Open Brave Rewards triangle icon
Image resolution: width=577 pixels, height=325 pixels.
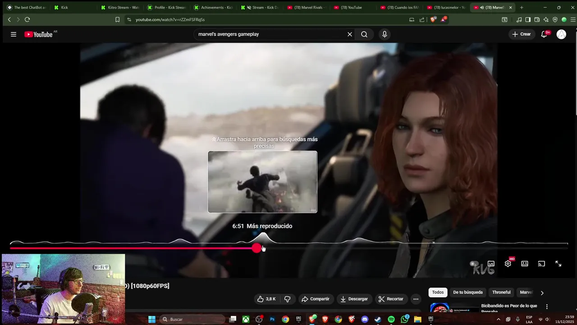[444, 19]
